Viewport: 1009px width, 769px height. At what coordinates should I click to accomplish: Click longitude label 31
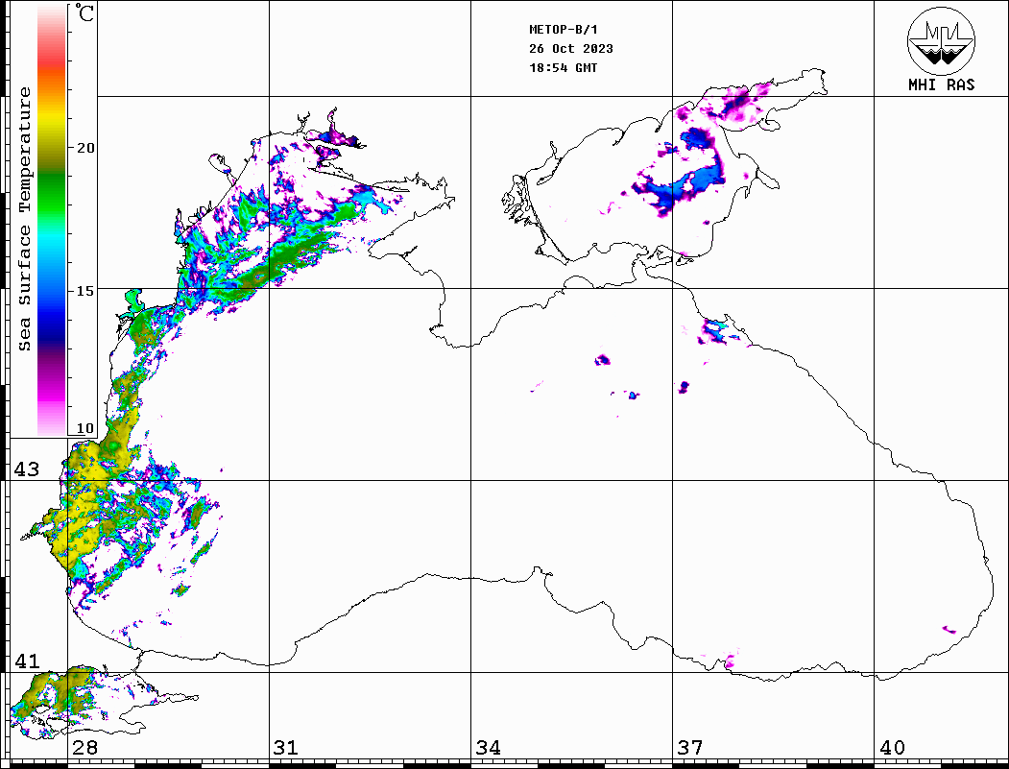click(286, 748)
